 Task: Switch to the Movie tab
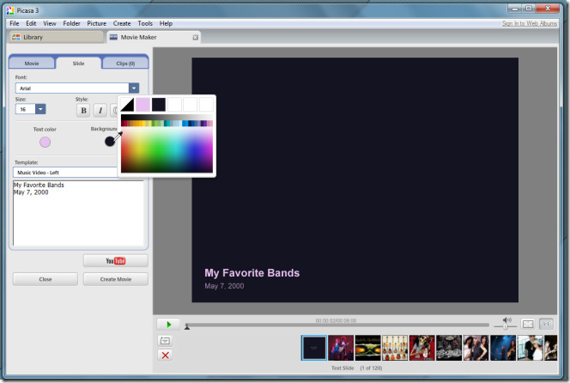[32, 64]
